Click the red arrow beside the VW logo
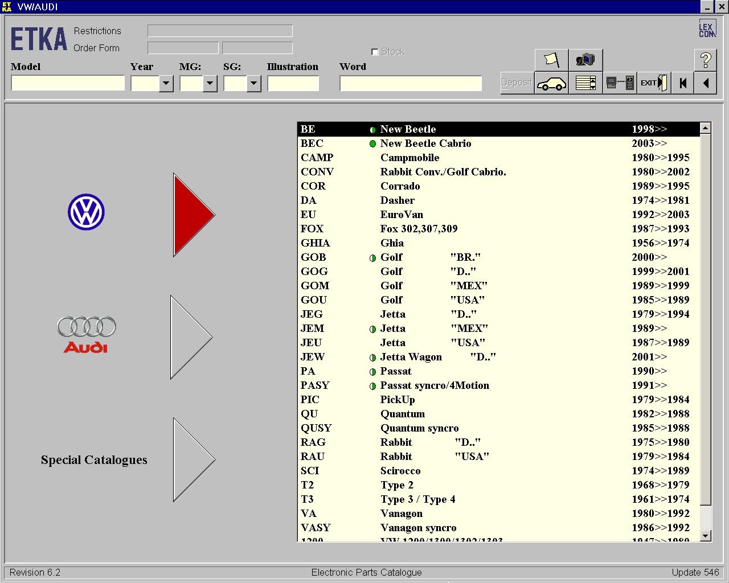 (194, 215)
